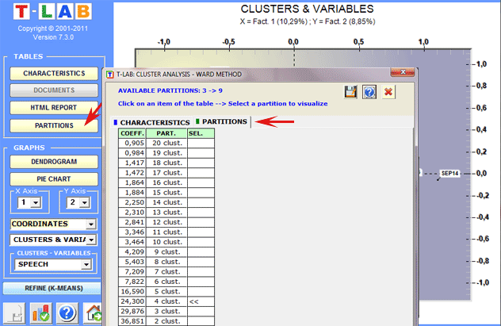
Task: Click coefficient value 24,300
Action: click(x=132, y=301)
